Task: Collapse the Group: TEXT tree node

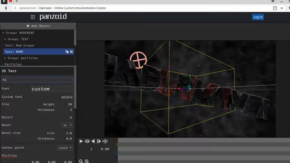Action: (5, 39)
